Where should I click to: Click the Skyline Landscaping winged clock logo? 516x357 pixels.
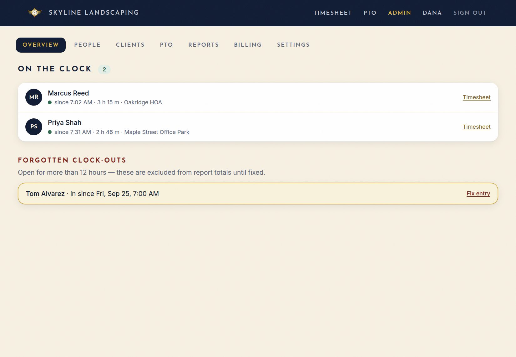pos(35,12)
